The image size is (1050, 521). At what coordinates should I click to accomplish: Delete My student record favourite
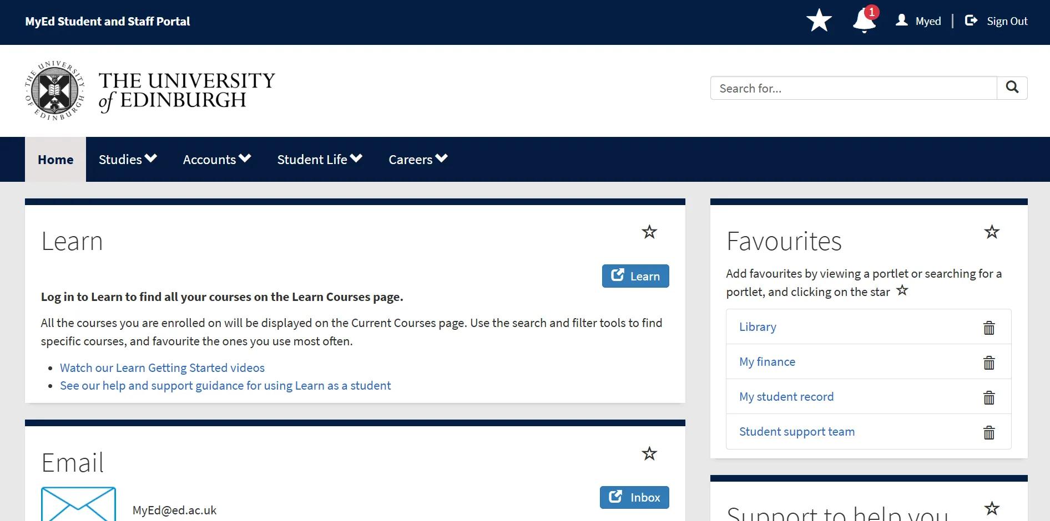pos(989,397)
